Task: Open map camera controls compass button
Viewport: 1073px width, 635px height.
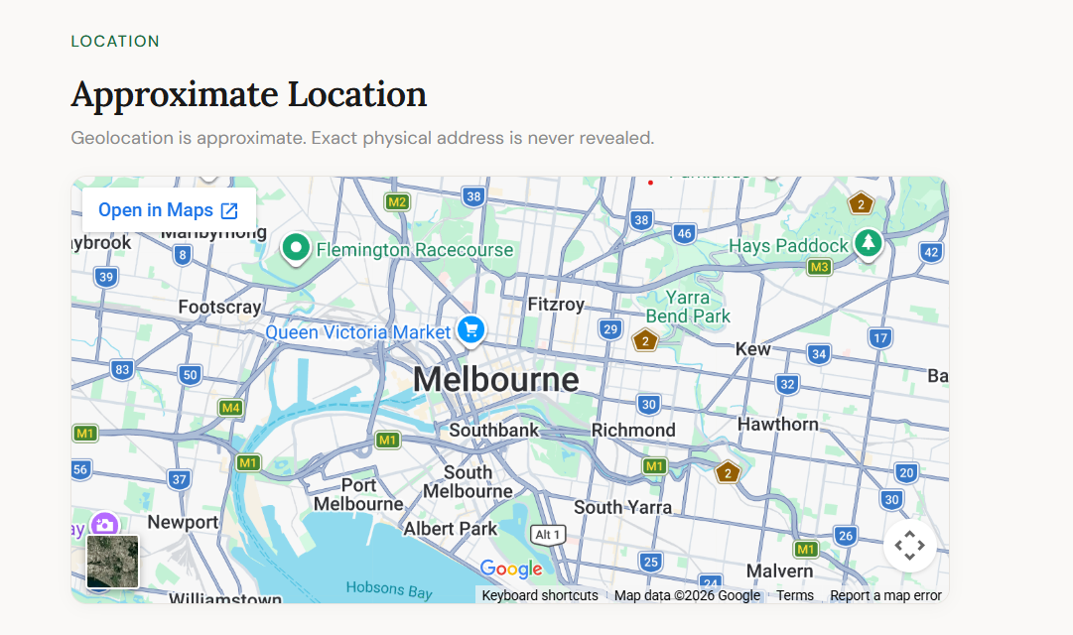Action: point(909,546)
